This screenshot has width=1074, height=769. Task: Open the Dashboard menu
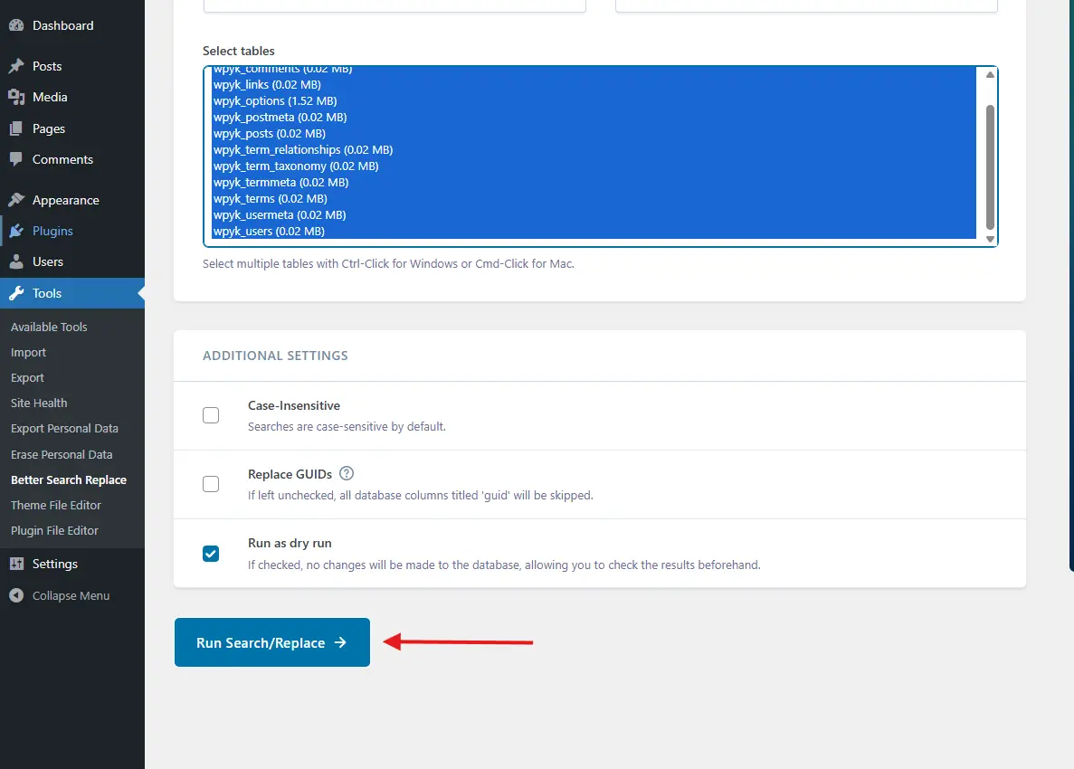pyautogui.click(x=71, y=25)
